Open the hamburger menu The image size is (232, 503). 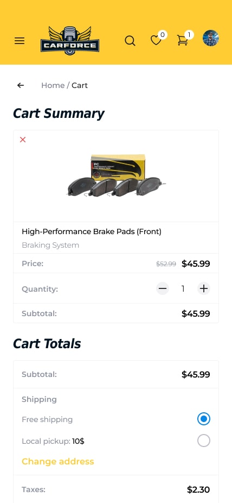[x=20, y=41]
